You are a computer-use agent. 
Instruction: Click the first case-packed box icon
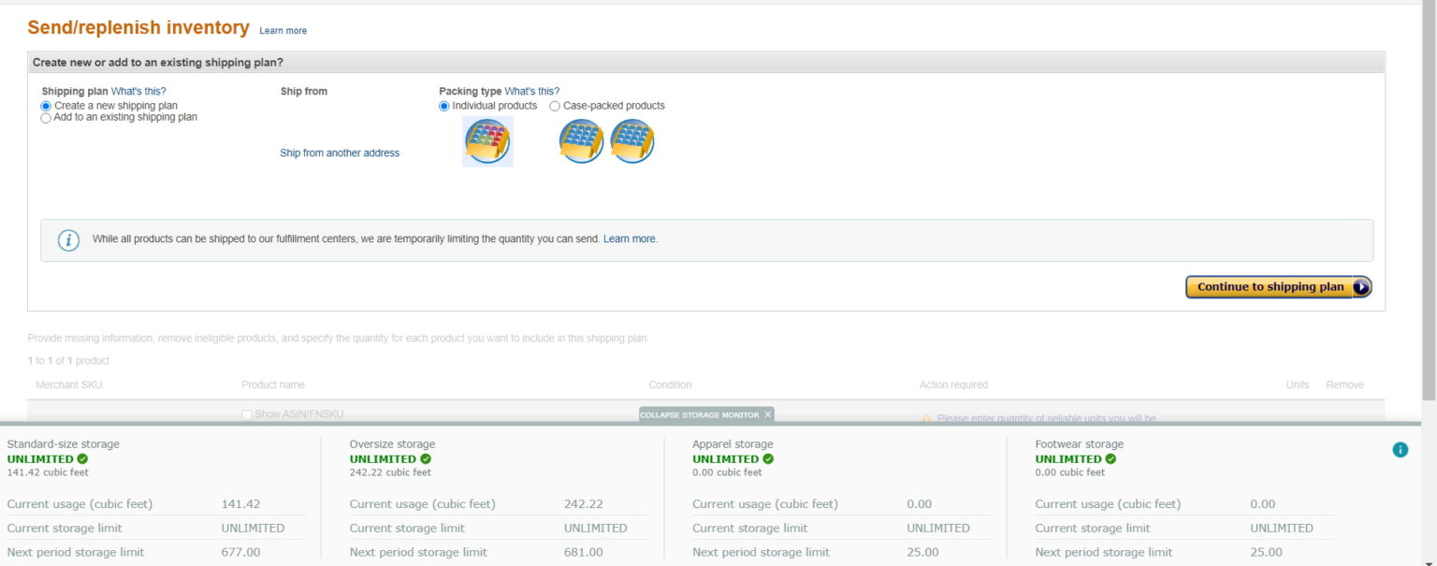click(x=580, y=141)
